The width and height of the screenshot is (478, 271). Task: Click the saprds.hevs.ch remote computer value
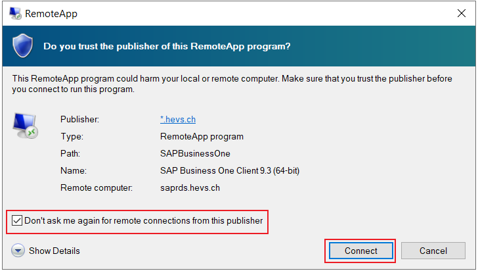(190, 187)
